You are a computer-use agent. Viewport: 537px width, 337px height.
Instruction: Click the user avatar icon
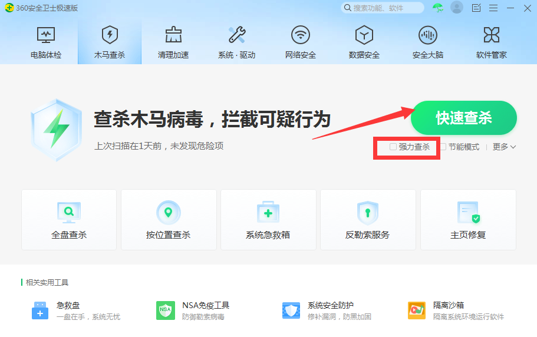456,8
